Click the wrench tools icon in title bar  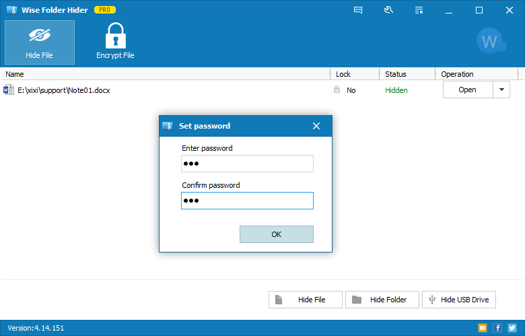tap(388, 10)
